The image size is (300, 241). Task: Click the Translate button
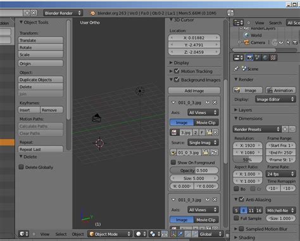pos(41,40)
